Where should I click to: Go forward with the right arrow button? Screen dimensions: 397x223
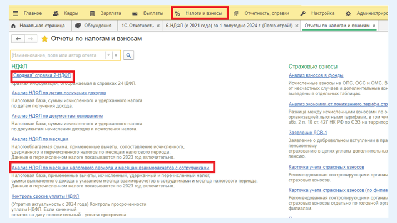pos(31,39)
